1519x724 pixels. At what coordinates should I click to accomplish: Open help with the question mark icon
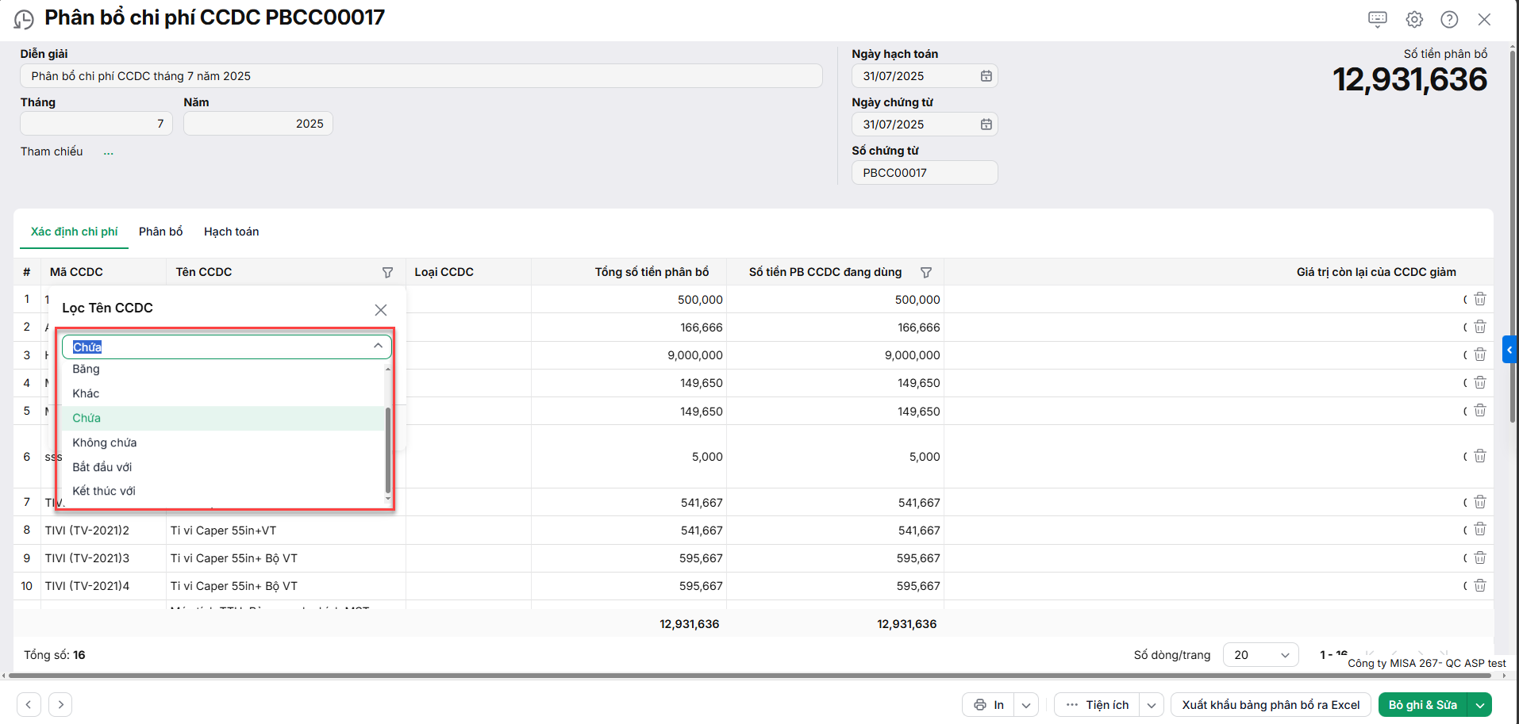point(1449,19)
